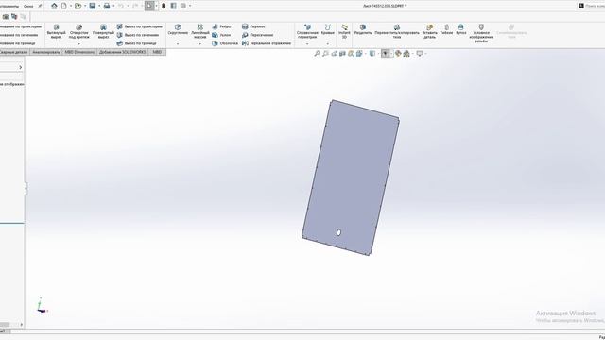This screenshot has width=605, height=340.
Task: Click the Print icon
Action: (x=107, y=6)
